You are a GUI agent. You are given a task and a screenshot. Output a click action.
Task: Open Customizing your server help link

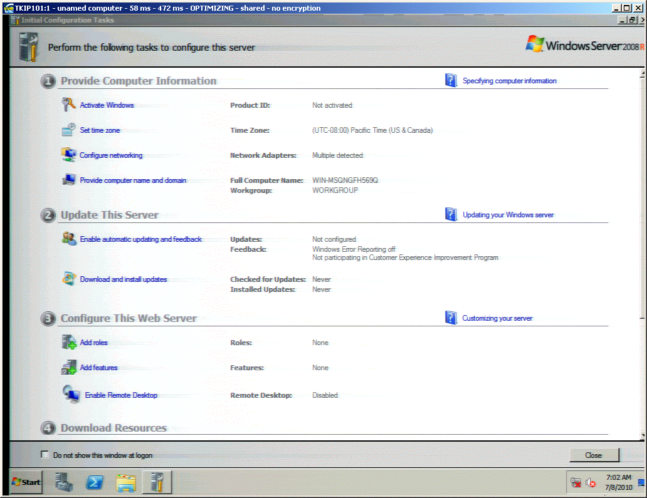coord(497,318)
